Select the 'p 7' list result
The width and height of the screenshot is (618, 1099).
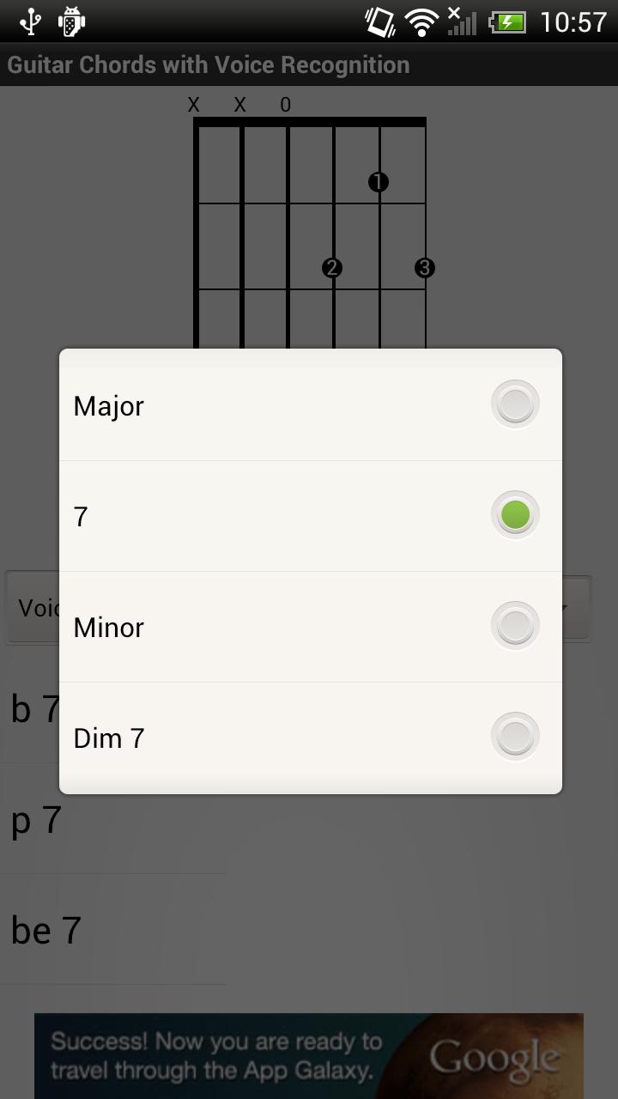(113, 820)
